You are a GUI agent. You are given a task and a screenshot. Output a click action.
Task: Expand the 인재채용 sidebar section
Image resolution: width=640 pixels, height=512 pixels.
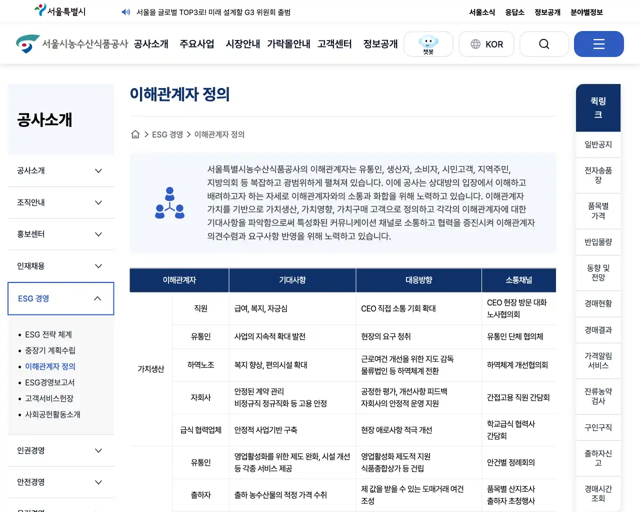pyautogui.click(x=61, y=266)
